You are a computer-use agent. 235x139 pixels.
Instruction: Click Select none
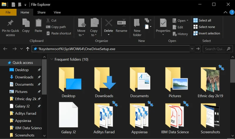click(204, 27)
